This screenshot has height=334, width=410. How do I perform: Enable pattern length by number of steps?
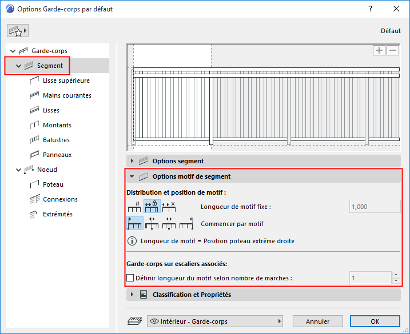click(130, 279)
